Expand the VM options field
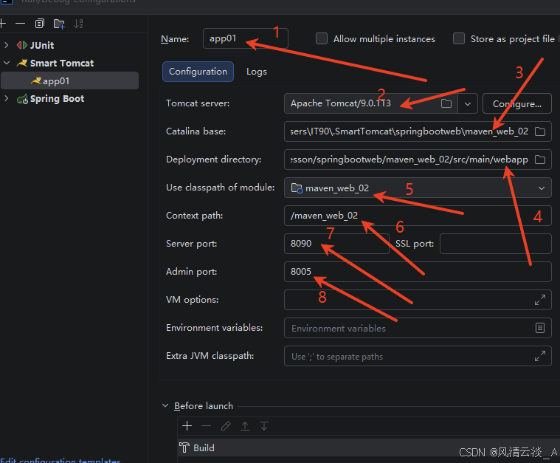Screen dimensions: 560x463 [x=540, y=300]
